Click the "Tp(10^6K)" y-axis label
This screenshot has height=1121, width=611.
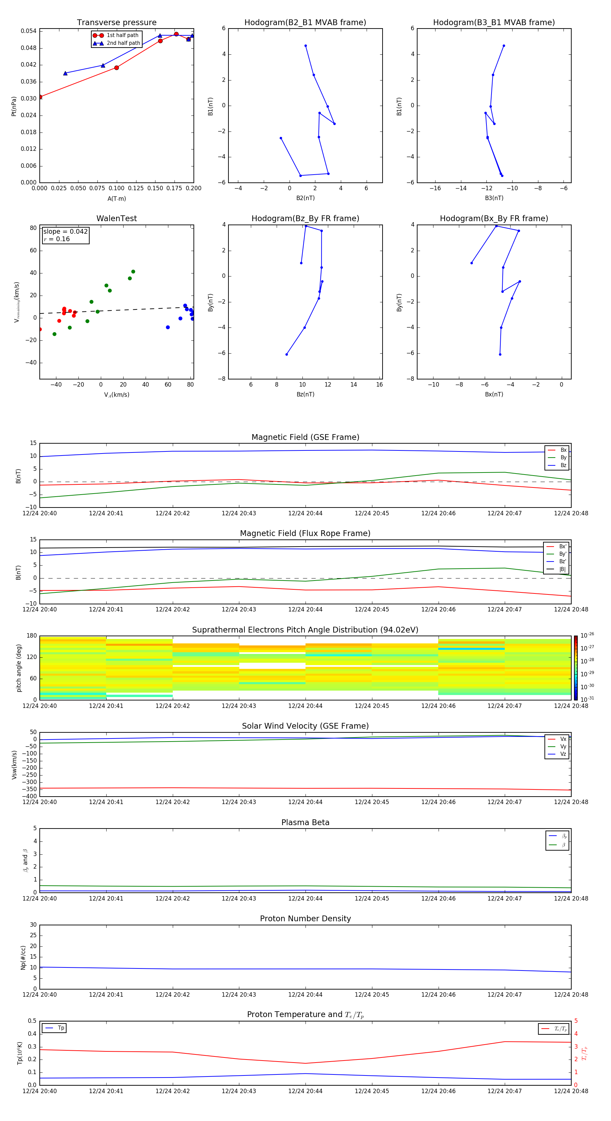point(20,1053)
